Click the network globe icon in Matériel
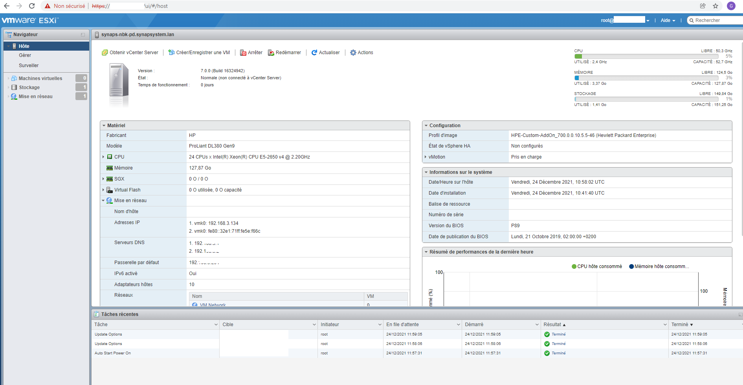Screen dimensions: 743x385 110,201
